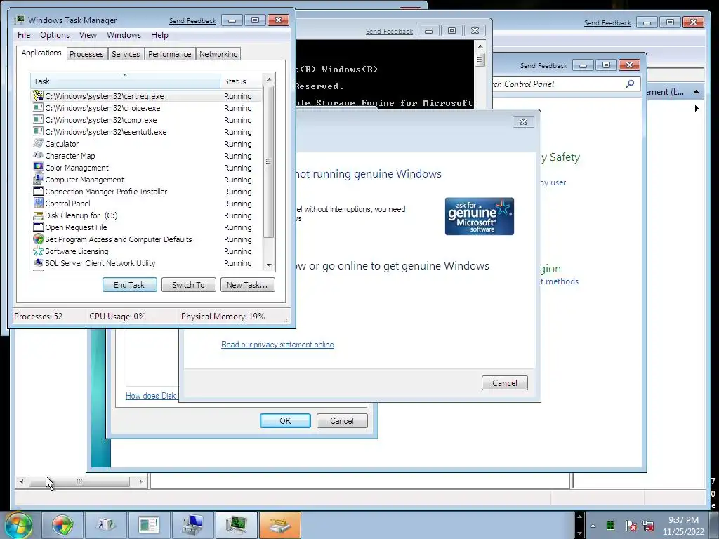Click the ask for genuine Microsoft software badge

pyautogui.click(x=479, y=216)
